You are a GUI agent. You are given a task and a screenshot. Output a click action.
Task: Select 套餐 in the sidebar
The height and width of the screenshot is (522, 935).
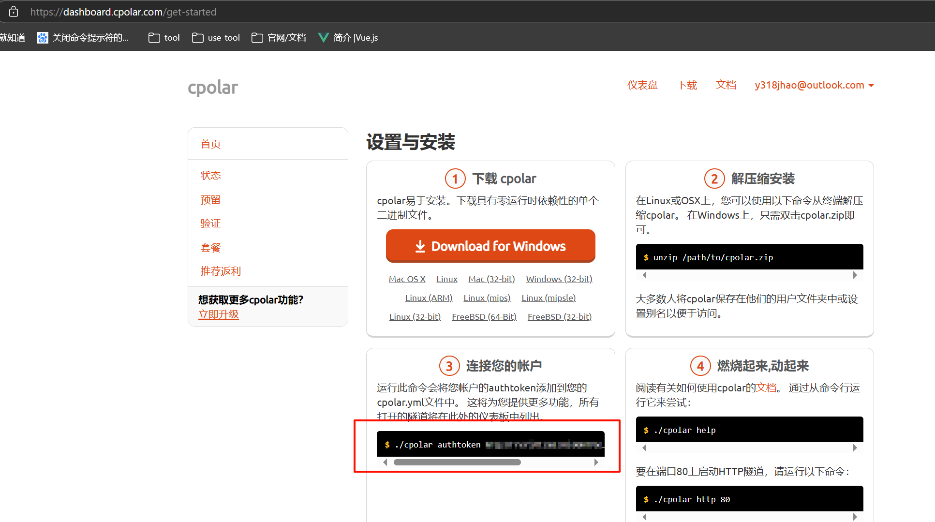tap(210, 248)
